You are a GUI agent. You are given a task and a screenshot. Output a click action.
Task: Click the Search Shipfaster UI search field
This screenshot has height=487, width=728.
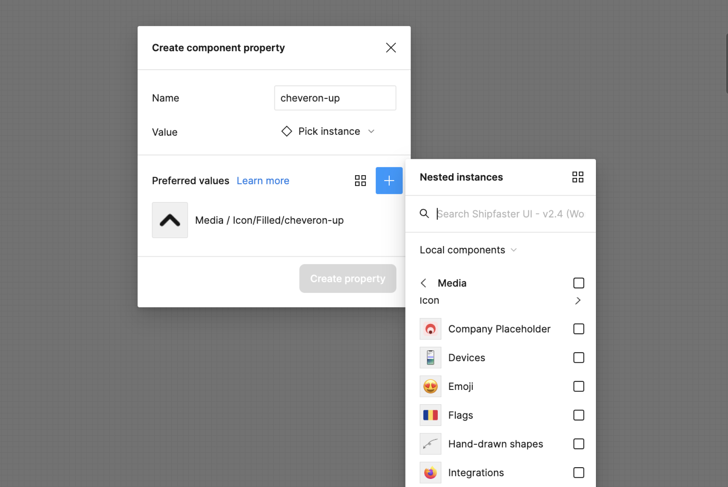coord(510,214)
